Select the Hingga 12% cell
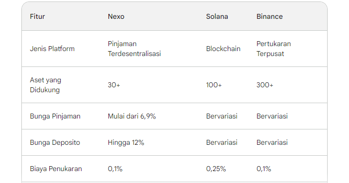Screen dimensions: 349x183 pyautogui.click(x=126, y=142)
